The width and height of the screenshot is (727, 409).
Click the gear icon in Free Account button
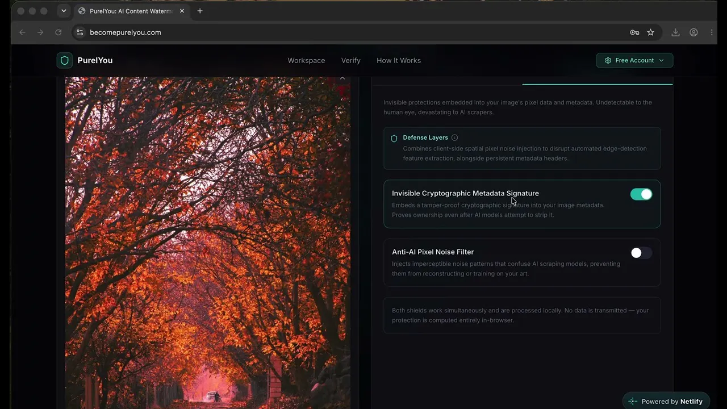click(608, 60)
